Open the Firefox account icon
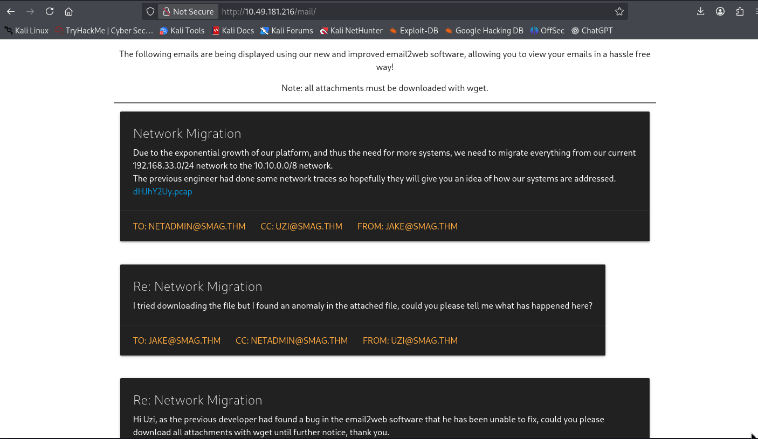Viewport: 758px width, 439px height. [x=720, y=11]
